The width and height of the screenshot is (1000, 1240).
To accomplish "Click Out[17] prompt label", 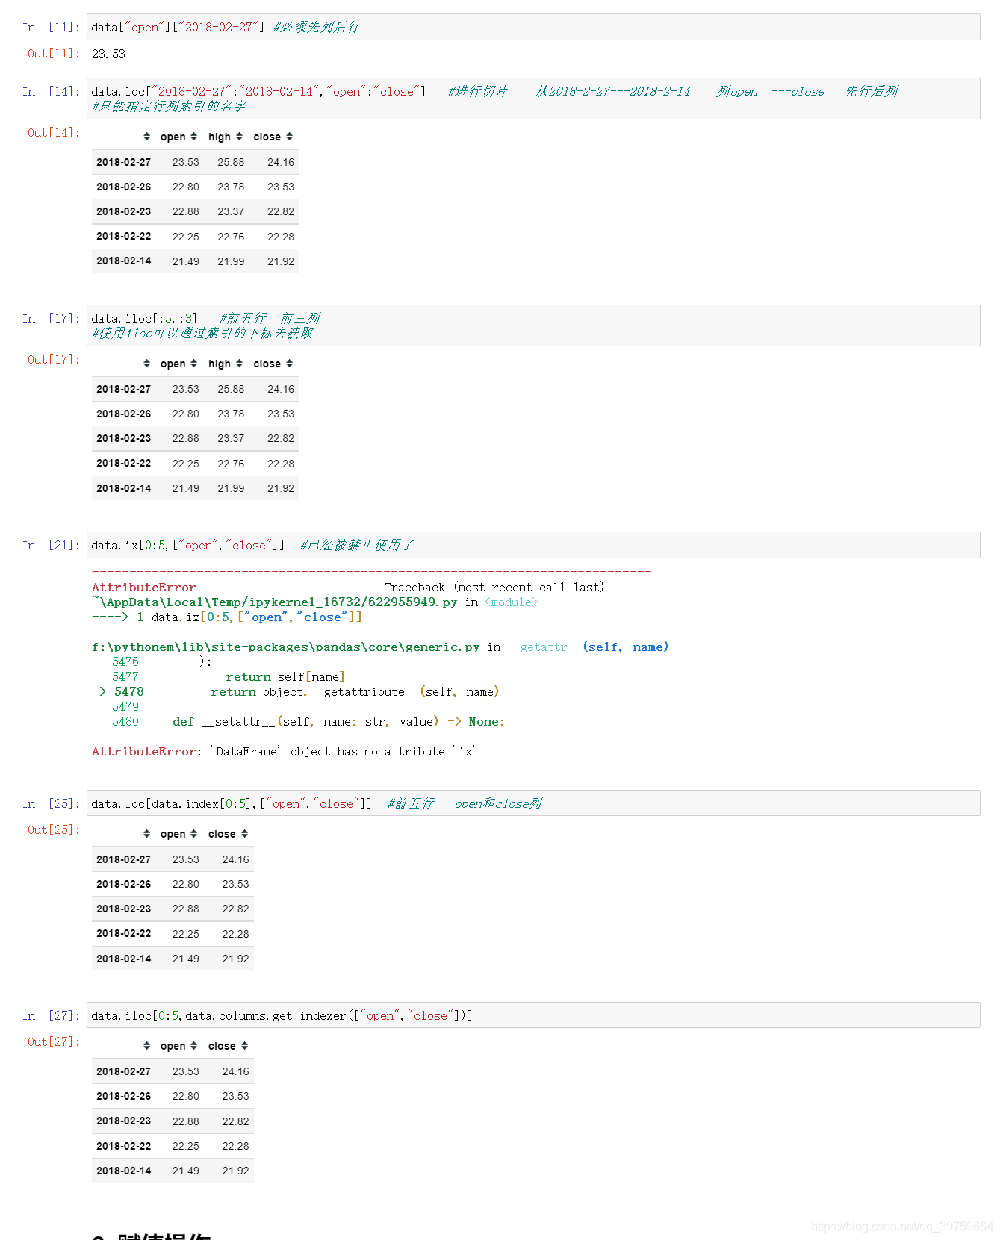I will coord(54,359).
